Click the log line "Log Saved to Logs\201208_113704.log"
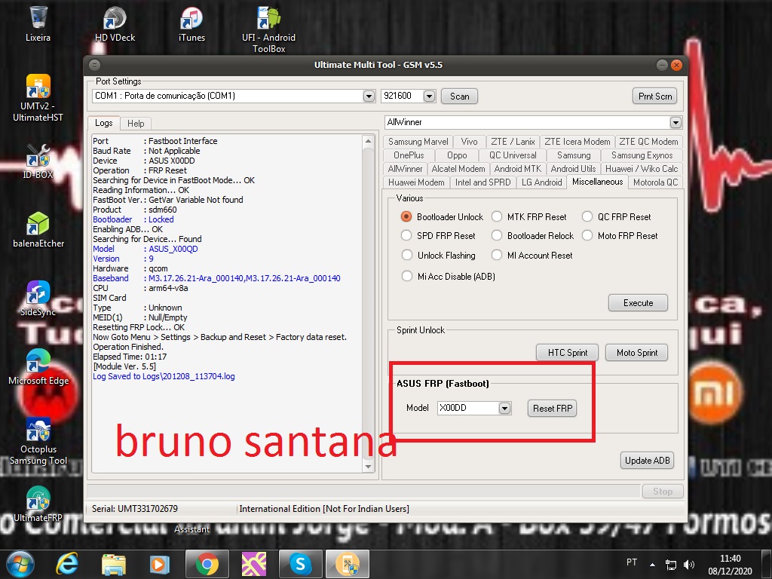Image resolution: width=772 pixels, height=579 pixels. coord(164,376)
